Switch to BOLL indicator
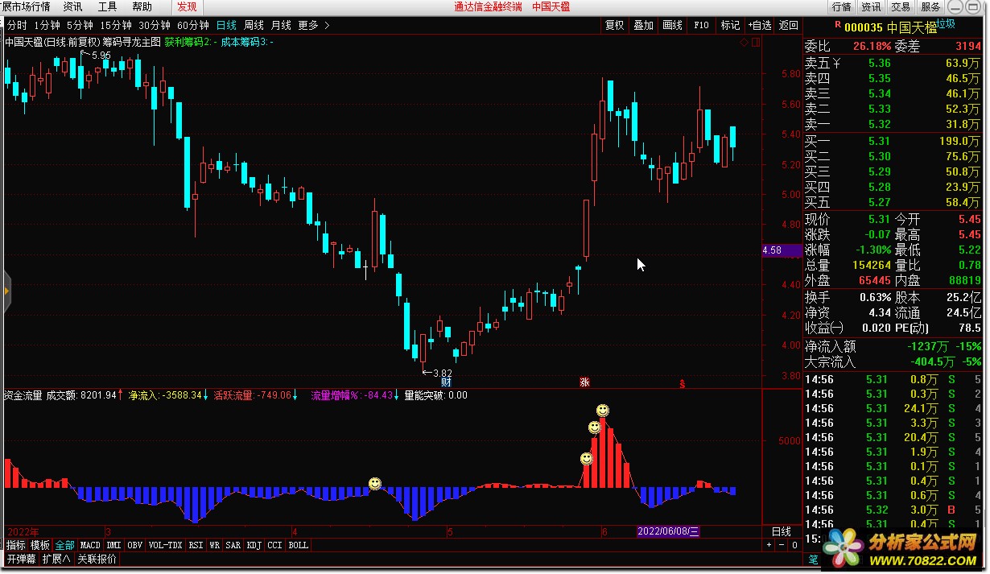Image resolution: width=990 pixels, height=574 pixels. click(298, 545)
